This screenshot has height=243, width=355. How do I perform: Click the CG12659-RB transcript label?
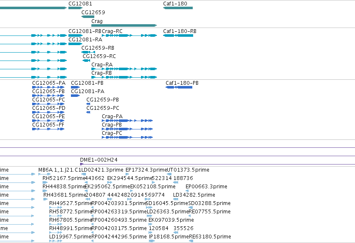(98, 48)
